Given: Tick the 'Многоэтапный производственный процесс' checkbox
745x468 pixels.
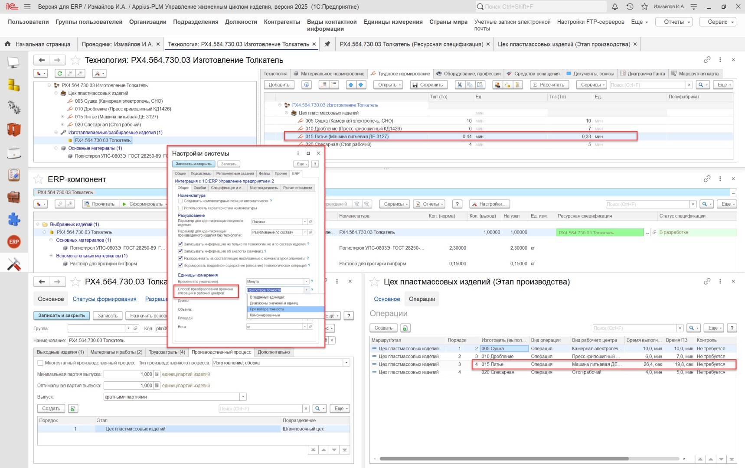Looking at the screenshot, I should coord(40,363).
